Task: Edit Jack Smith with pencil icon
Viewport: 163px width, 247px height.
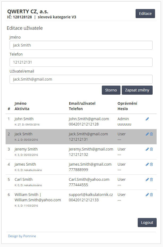Action: coord(147,134)
